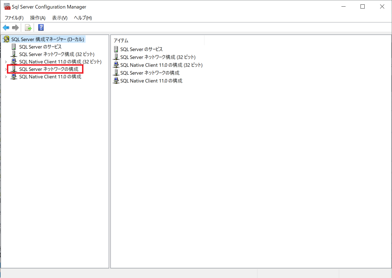Click the SQL Server のサービス tree icon
The image size is (392, 278).
[x=14, y=47]
